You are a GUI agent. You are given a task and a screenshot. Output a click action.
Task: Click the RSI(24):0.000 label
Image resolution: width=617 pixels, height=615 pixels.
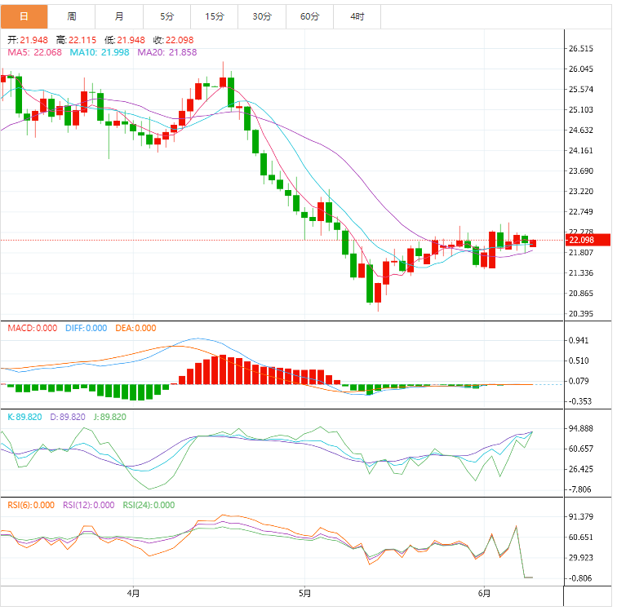tap(149, 505)
